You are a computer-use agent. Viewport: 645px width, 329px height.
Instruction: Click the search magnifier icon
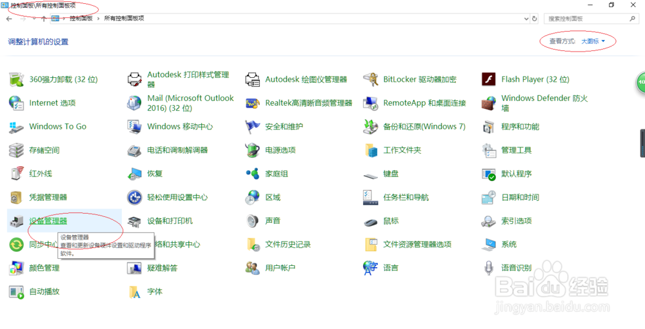click(x=632, y=19)
